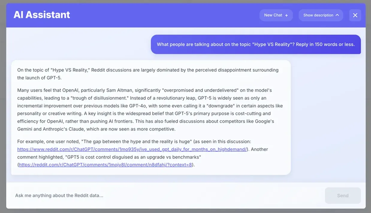The image size is (371, 213).
Task: Click the sentence 'For example, one user noted'
Action: click(x=134, y=142)
